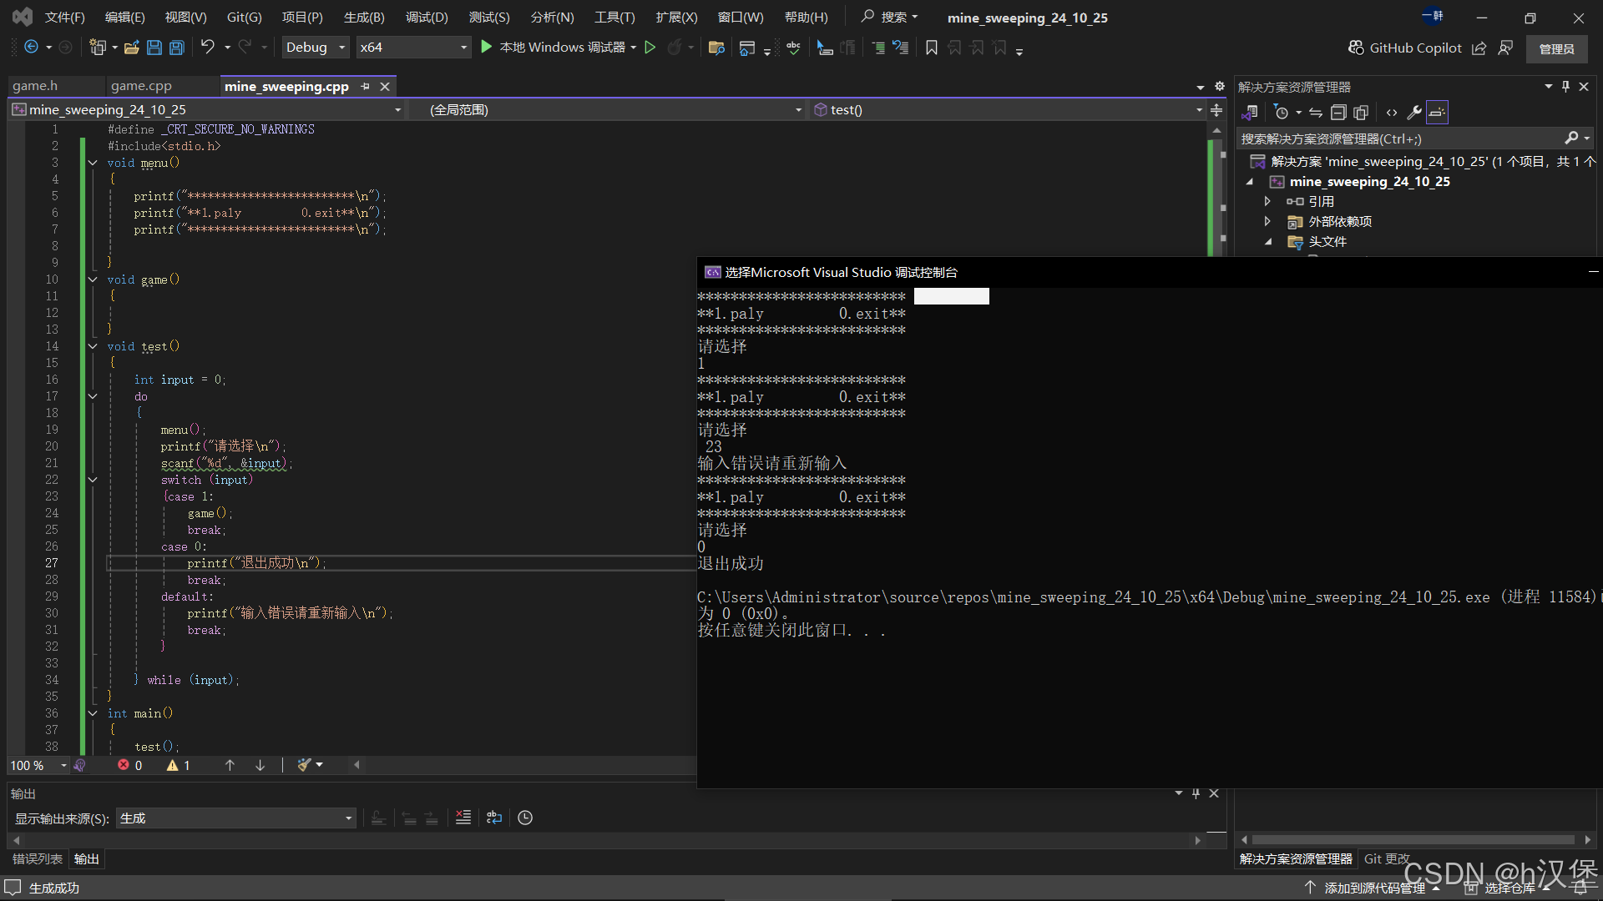Switch to the game.cpp tab
The image size is (1603, 901).
pyautogui.click(x=141, y=86)
